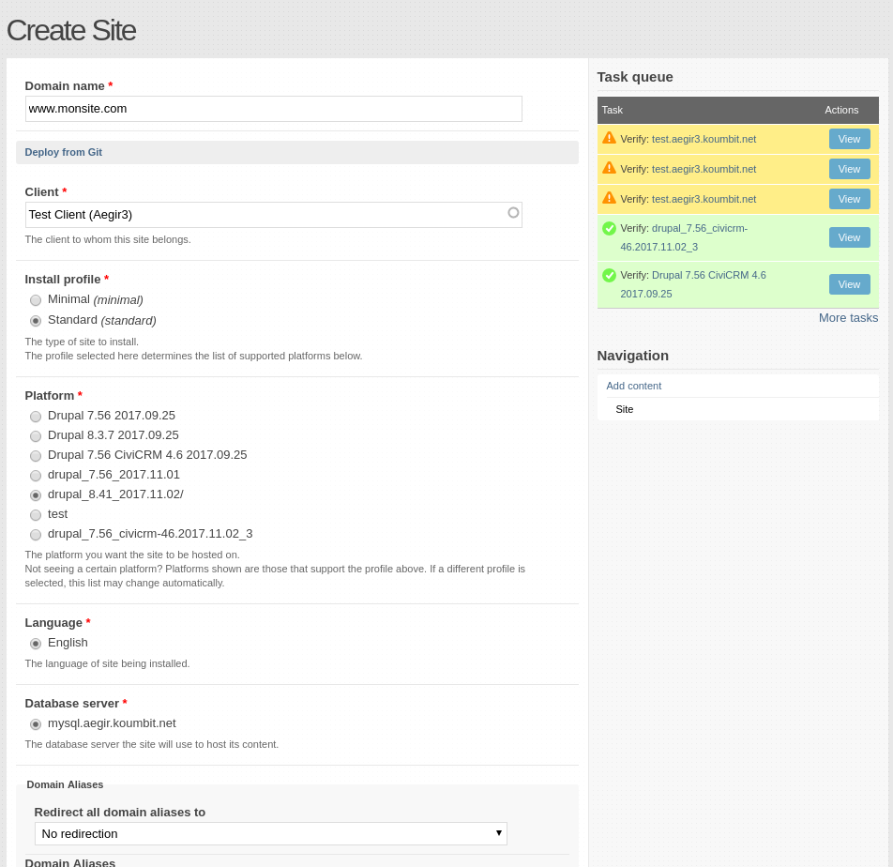Click View on the first Verify task
Image resolution: width=893 pixels, height=867 pixels.
[849, 138]
